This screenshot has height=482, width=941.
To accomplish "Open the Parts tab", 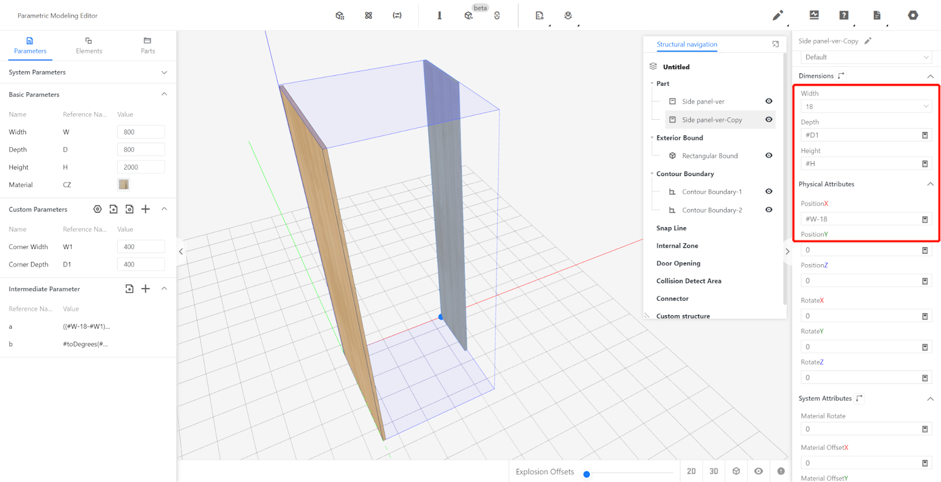I will (148, 45).
